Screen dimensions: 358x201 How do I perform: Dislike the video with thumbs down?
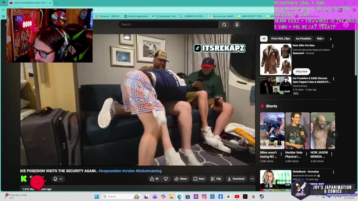[166, 179]
